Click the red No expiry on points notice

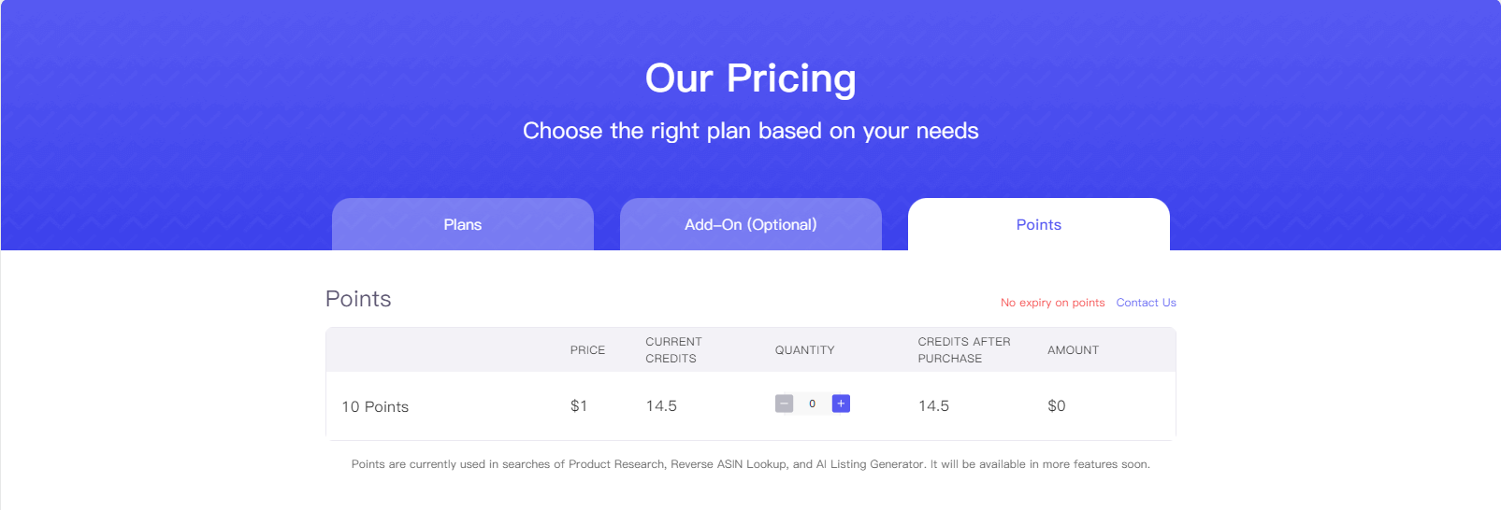[x=1052, y=303]
